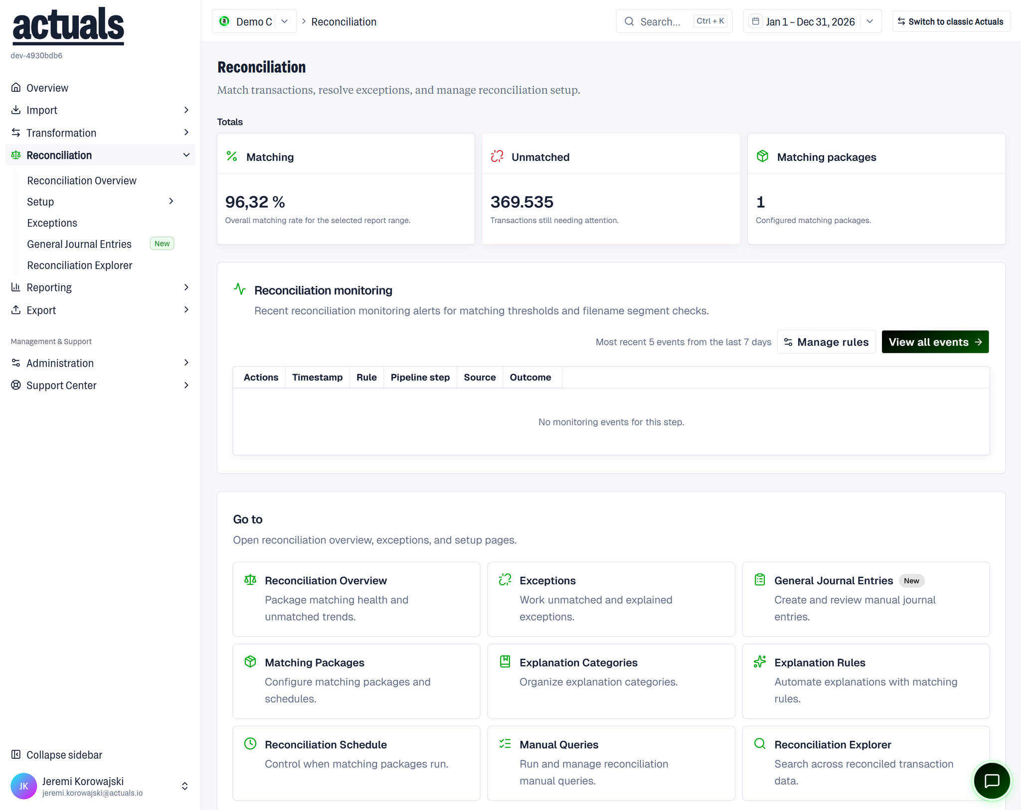
Task: Click the Demo C company logo icon
Action: click(x=225, y=21)
